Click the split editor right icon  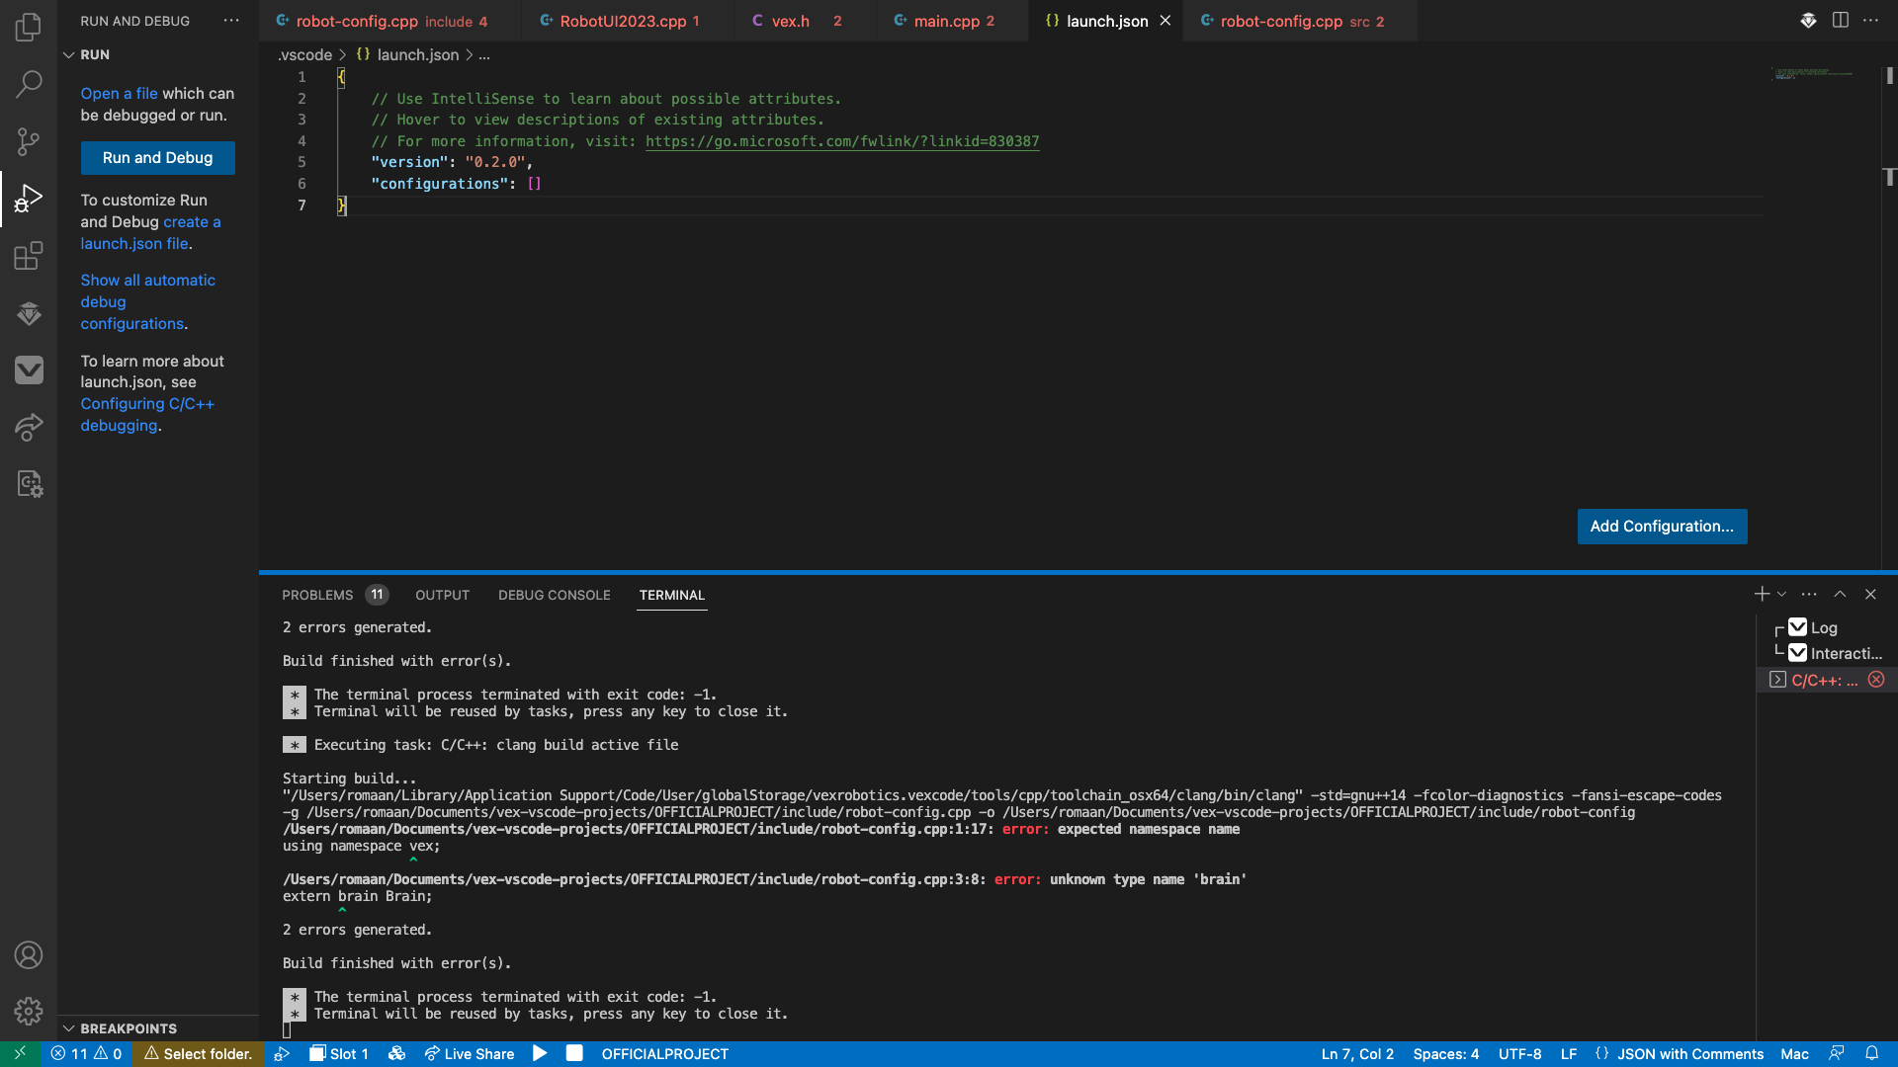pos(1840,20)
